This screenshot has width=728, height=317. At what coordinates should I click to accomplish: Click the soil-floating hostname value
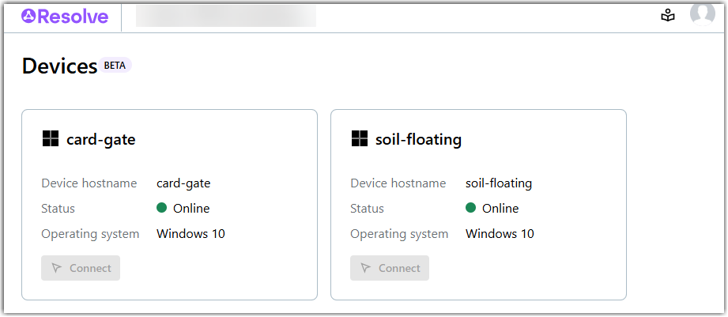point(499,183)
